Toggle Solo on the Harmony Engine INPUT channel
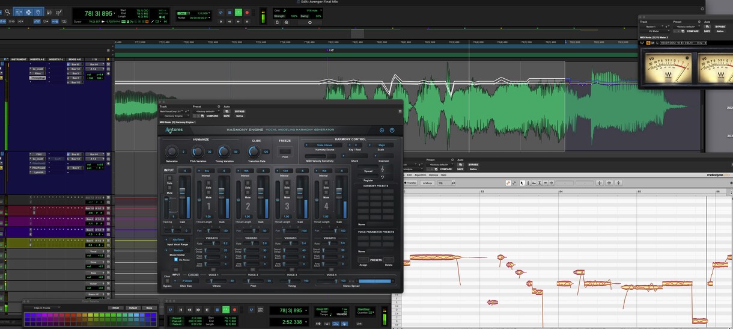 click(169, 178)
